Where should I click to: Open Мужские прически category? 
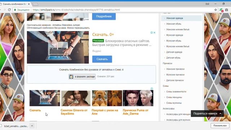[x=175, y=75]
